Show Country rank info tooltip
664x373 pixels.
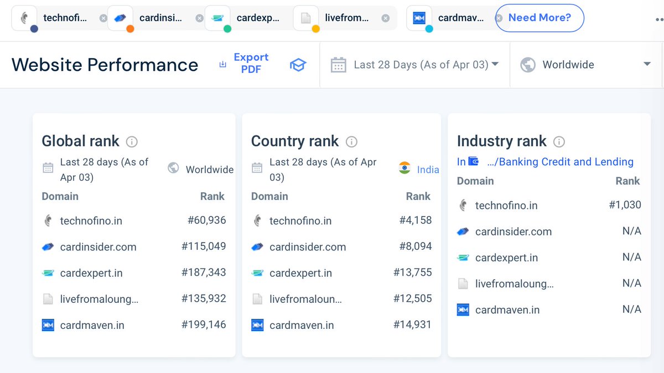(x=351, y=142)
